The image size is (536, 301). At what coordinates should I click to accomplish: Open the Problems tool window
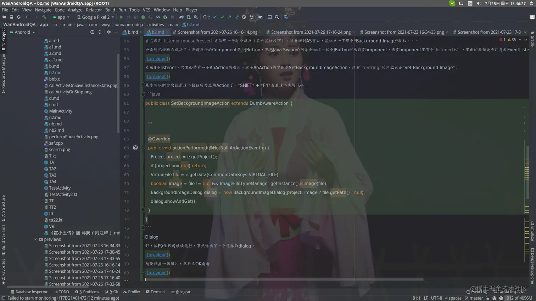click(87, 292)
